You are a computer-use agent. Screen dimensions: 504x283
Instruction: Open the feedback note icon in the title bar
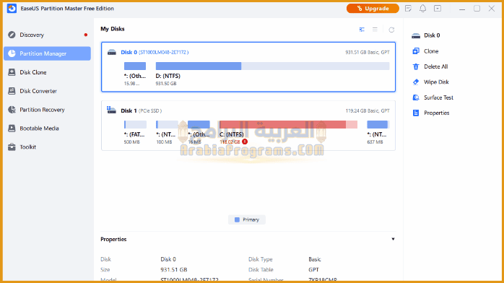click(408, 9)
